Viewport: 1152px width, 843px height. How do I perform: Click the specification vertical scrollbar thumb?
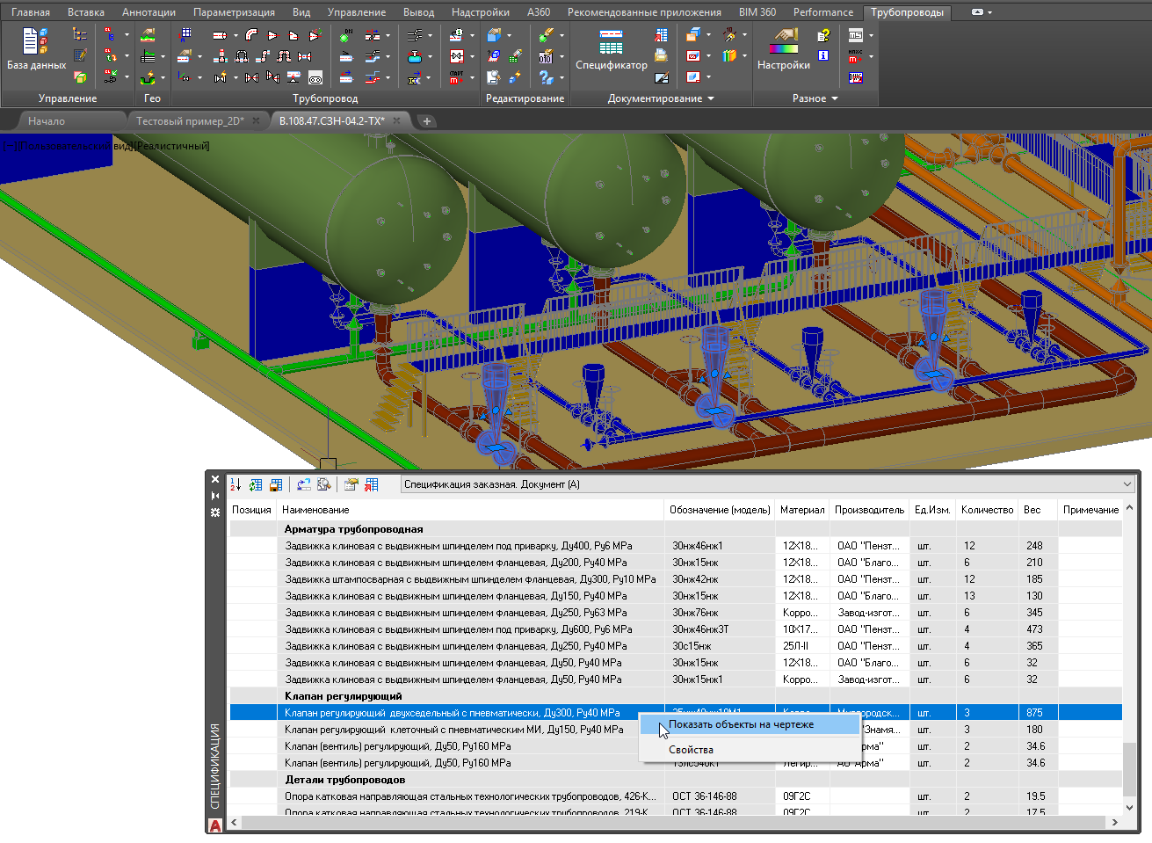1129,768
